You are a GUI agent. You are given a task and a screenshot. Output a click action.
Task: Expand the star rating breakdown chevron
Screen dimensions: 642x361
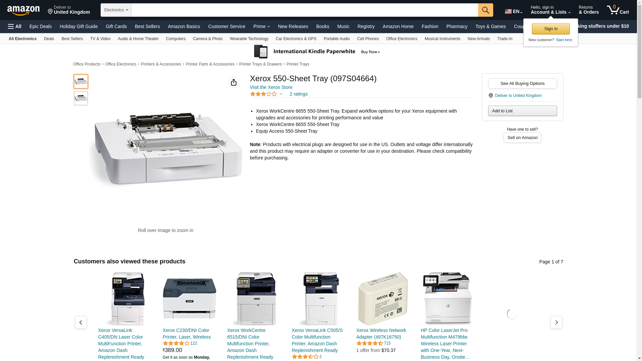[x=281, y=94]
